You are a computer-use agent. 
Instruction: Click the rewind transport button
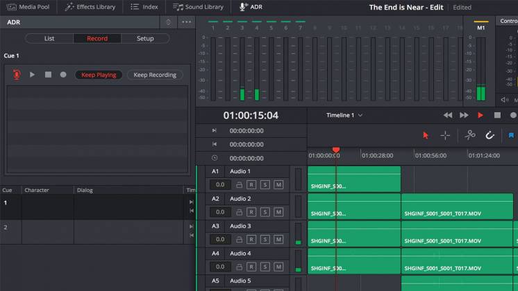click(x=448, y=115)
